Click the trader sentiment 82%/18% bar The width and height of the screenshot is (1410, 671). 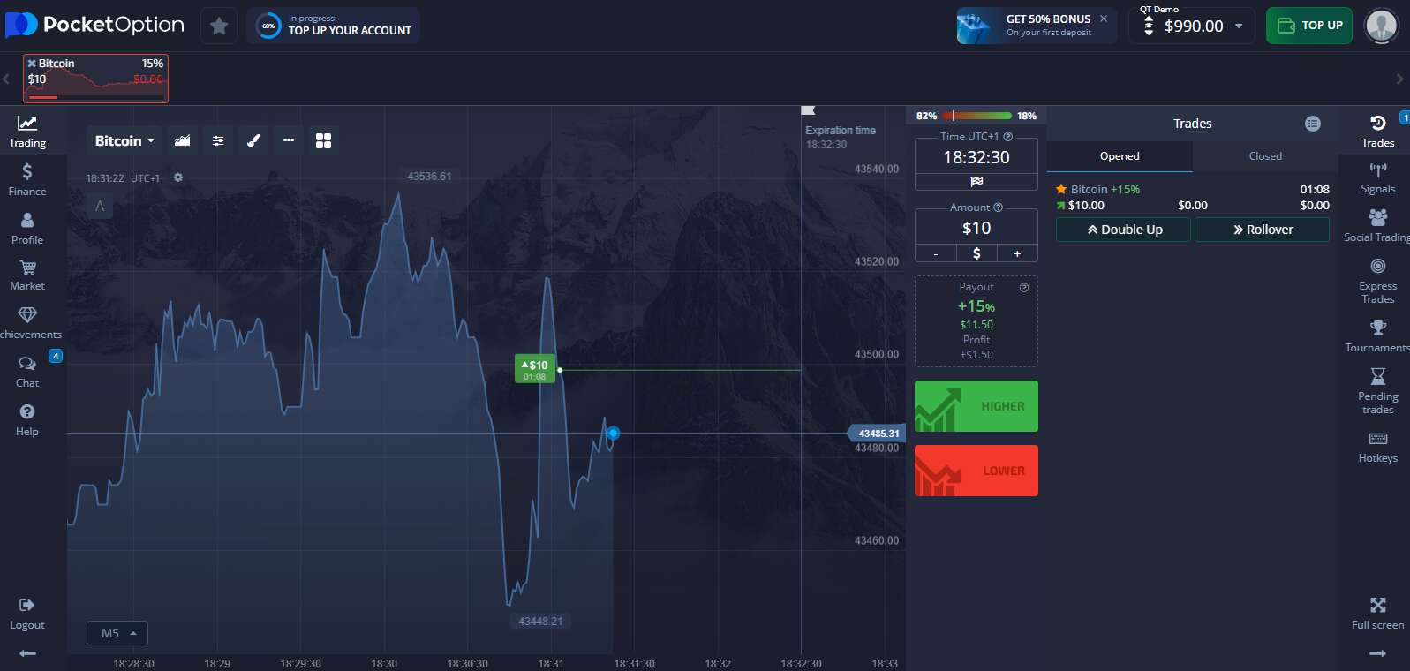(976, 116)
